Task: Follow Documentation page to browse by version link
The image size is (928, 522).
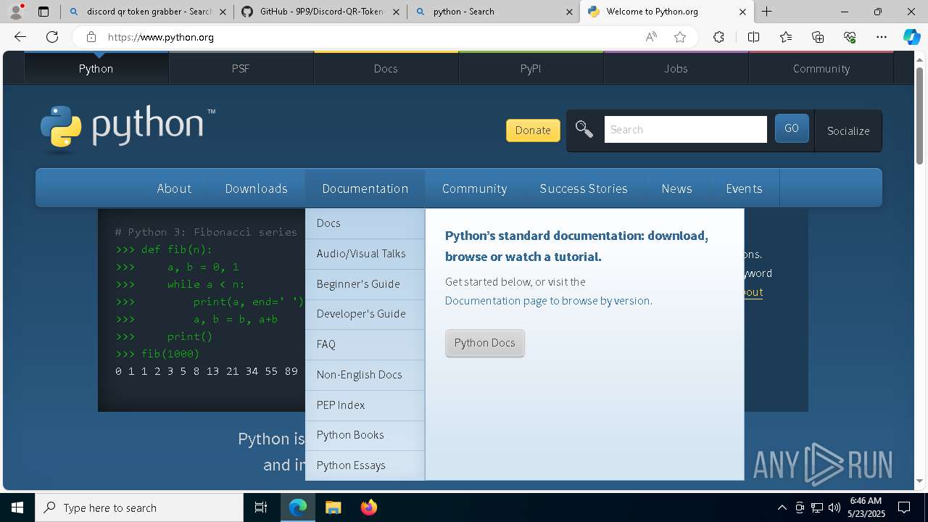Action: pos(547,301)
